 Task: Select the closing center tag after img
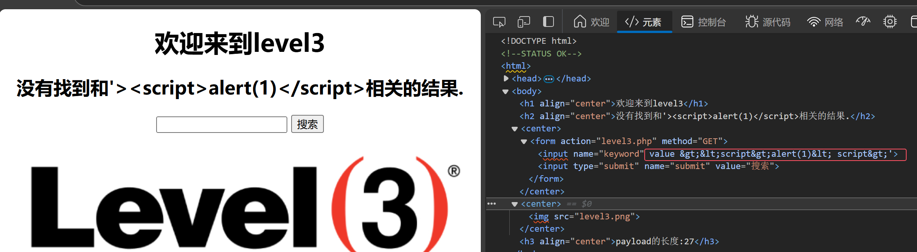542,229
